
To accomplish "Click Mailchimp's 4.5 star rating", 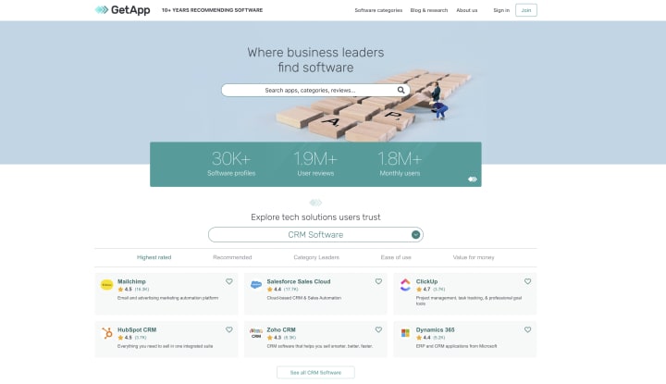I will (x=133, y=290).
